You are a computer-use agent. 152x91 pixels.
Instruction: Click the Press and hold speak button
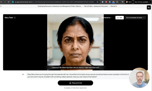click(x=75, y=83)
